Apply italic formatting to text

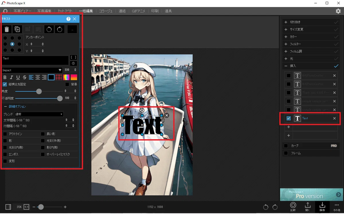coord(11,77)
